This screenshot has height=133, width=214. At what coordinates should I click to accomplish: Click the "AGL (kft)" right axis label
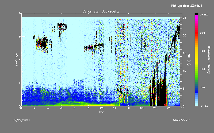(189, 60)
